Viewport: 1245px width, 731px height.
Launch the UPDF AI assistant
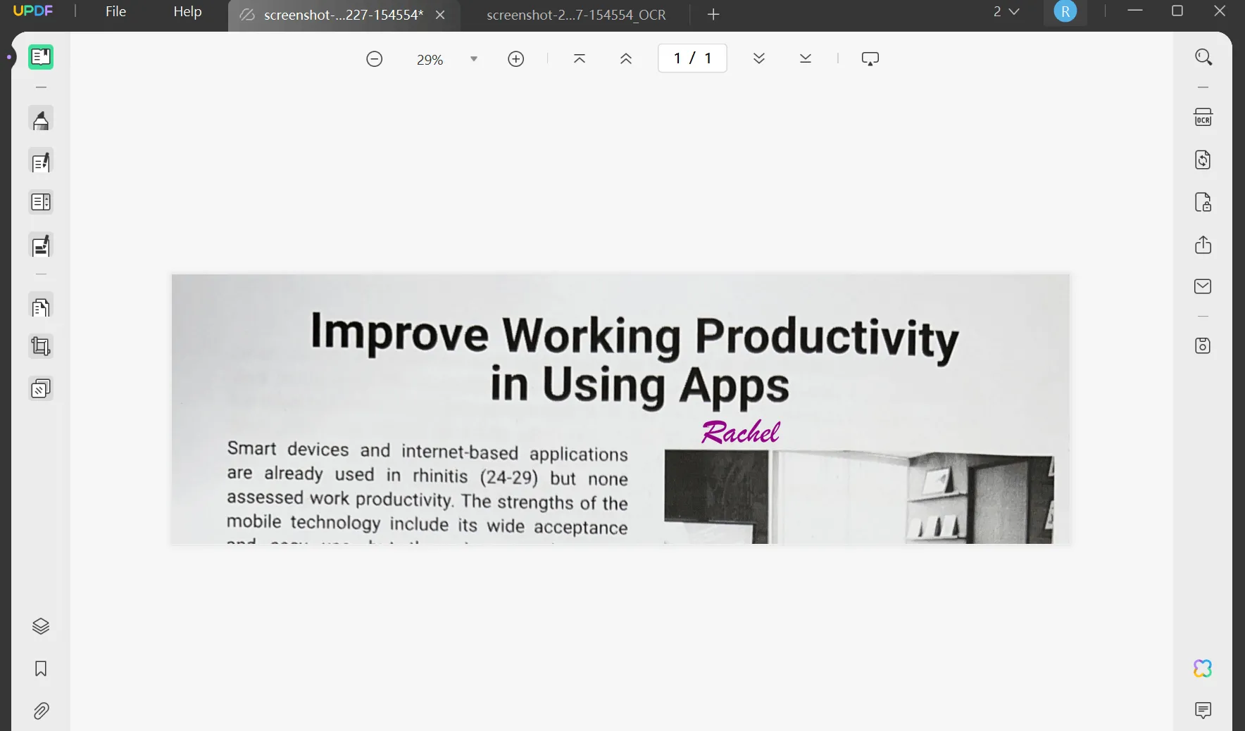[x=1203, y=668]
